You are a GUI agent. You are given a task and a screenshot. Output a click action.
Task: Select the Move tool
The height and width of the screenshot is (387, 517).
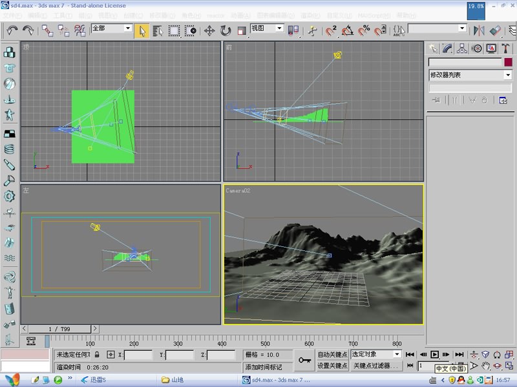click(x=209, y=31)
